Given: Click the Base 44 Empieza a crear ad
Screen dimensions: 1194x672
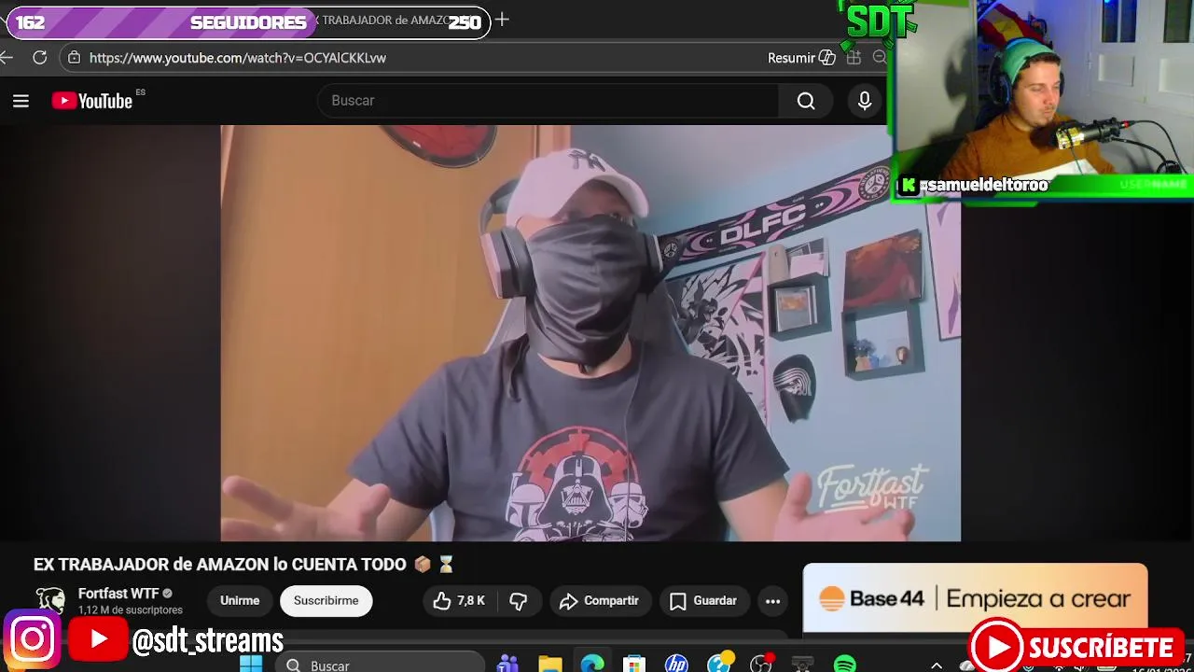Looking at the screenshot, I should (975, 598).
